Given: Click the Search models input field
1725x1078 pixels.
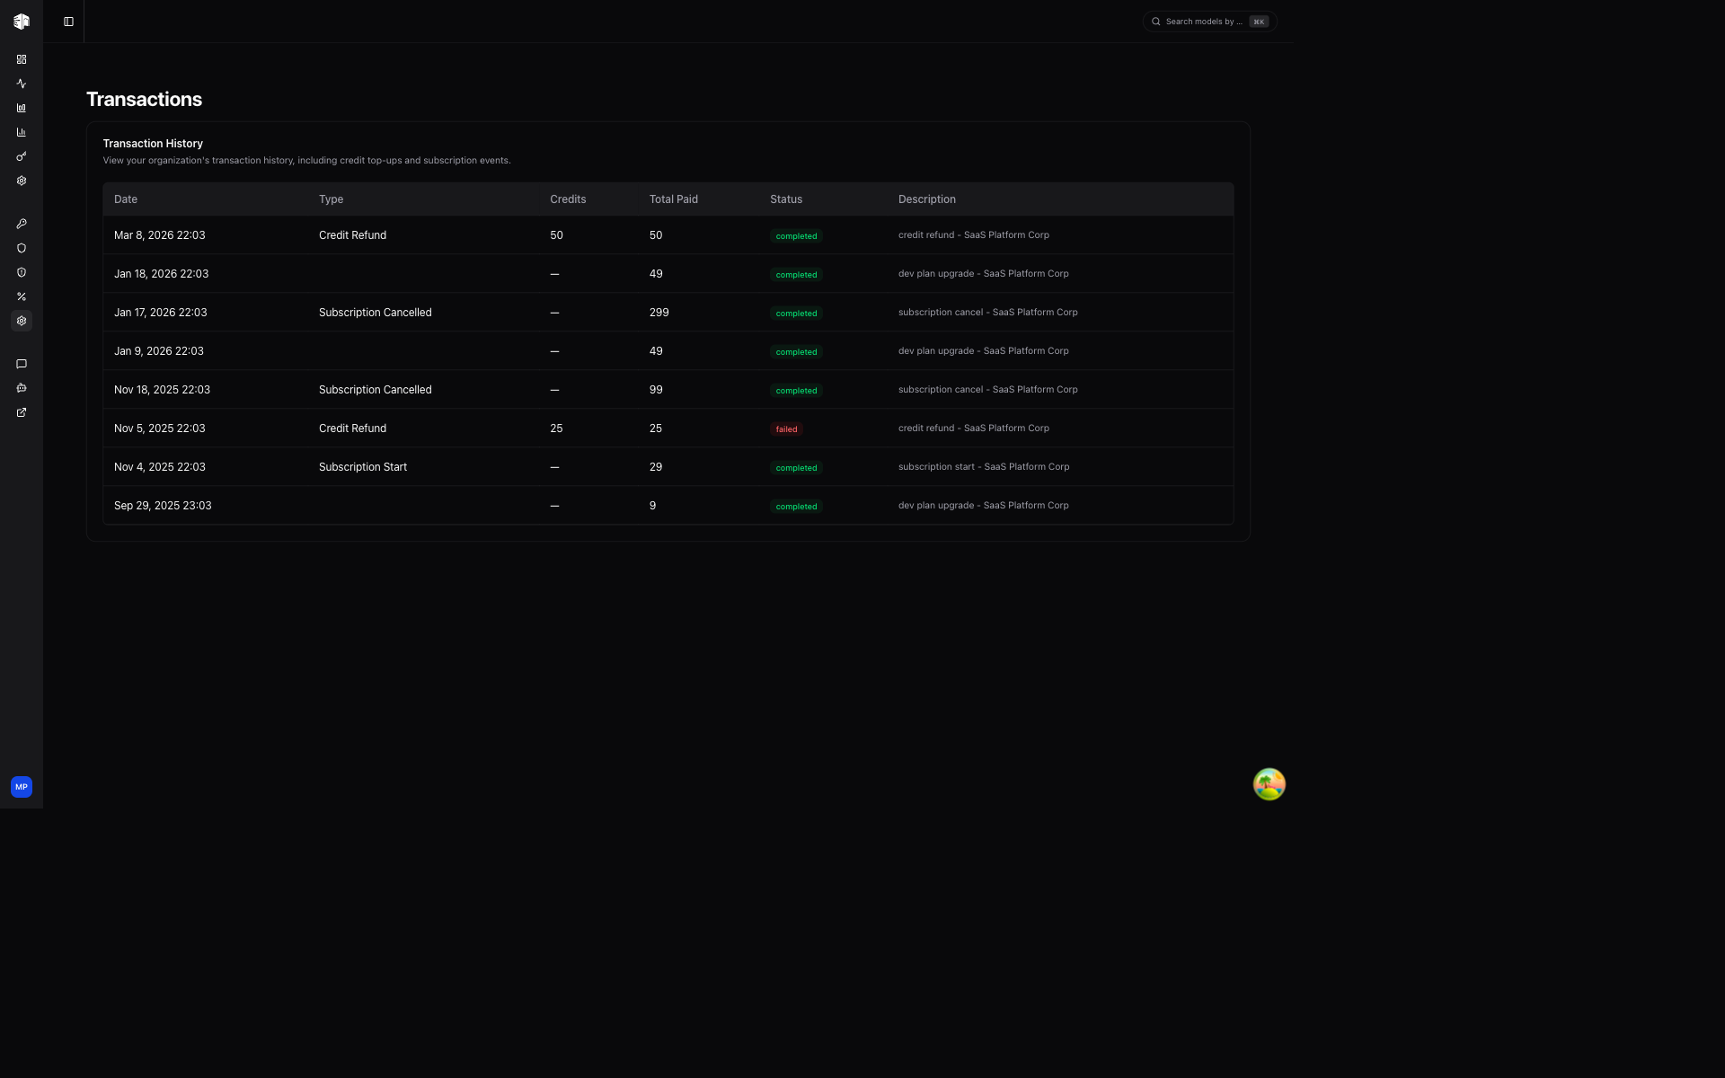Looking at the screenshot, I should click(1204, 22).
